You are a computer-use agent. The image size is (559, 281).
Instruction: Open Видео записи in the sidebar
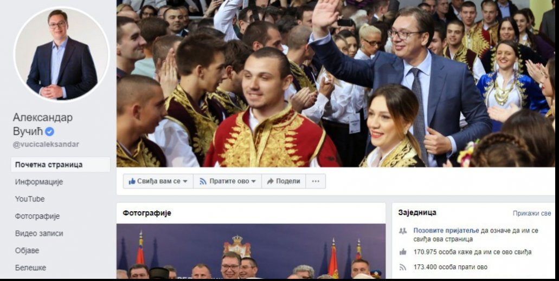(39, 234)
